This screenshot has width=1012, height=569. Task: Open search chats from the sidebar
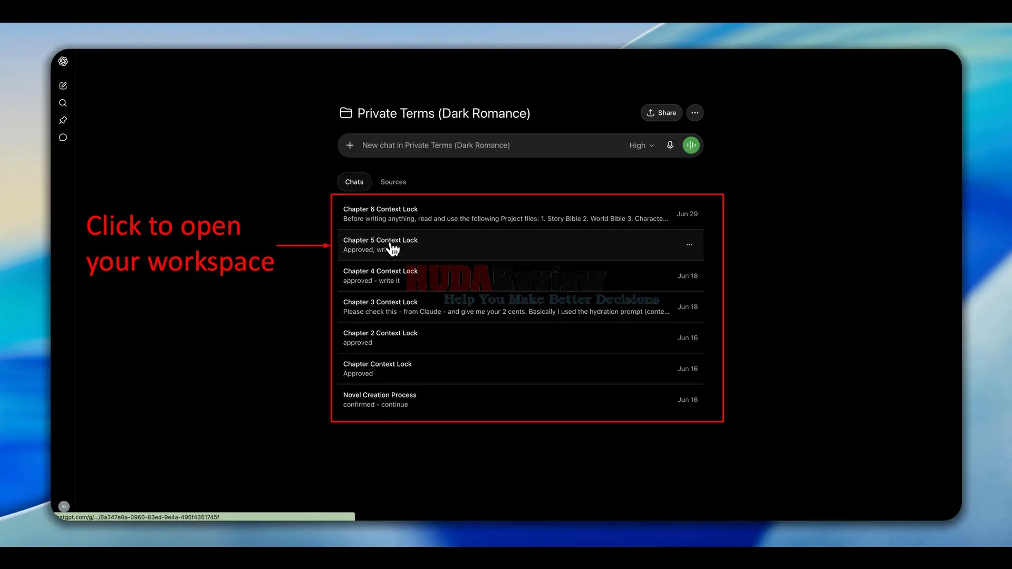tap(63, 103)
